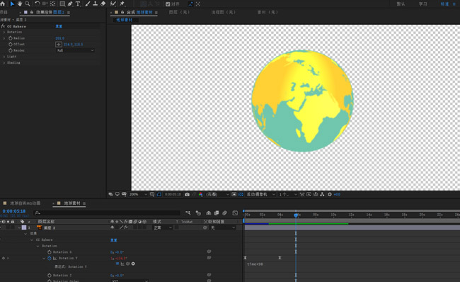Toggle the Offset stopwatch in Effect Controls
Viewport: 460px width, 282px height.
pyautogui.click(x=11, y=45)
